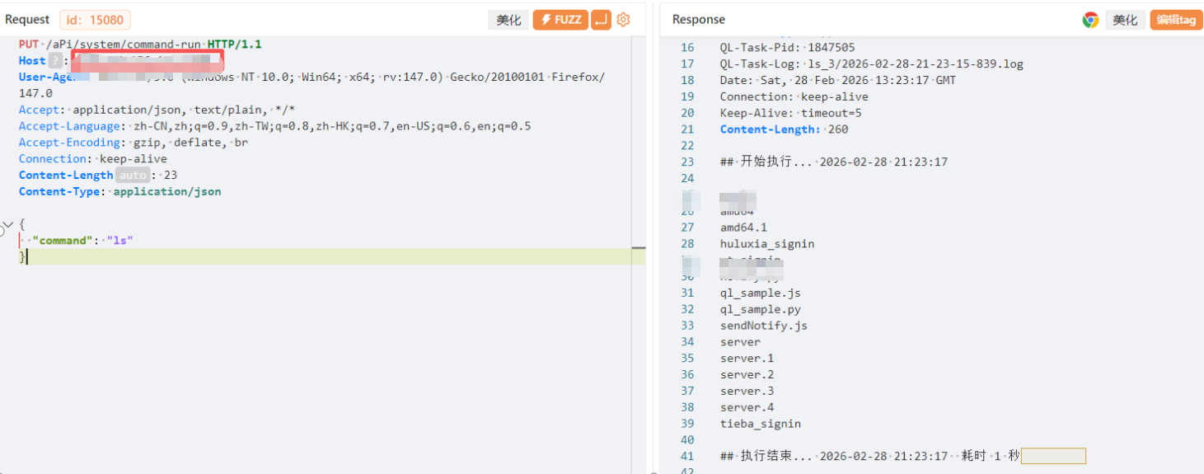Click the QL-Task-Log line in response
The width and height of the screenshot is (1204, 474).
click(x=871, y=63)
